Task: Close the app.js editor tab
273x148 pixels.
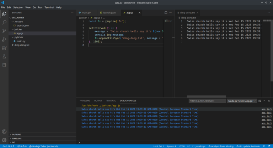Action: [139, 13]
